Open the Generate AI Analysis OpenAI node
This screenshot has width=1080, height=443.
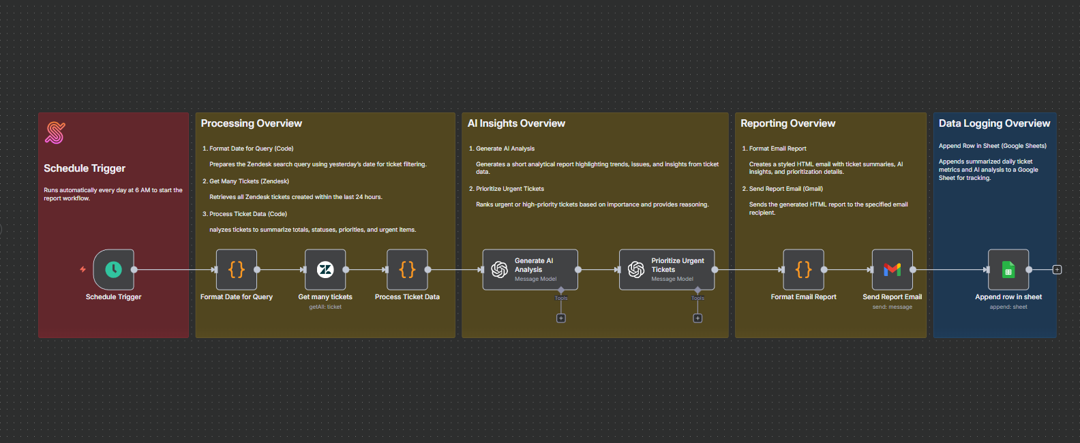pos(530,269)
